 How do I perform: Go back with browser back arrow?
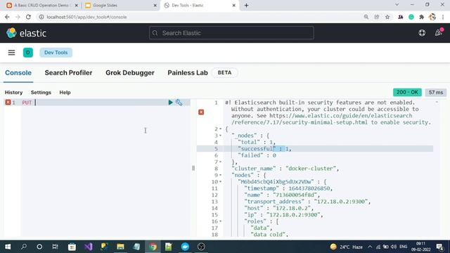[x=7, y=17]
